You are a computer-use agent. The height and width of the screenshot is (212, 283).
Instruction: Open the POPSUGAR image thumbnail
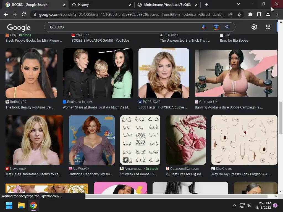click(164, 73)
